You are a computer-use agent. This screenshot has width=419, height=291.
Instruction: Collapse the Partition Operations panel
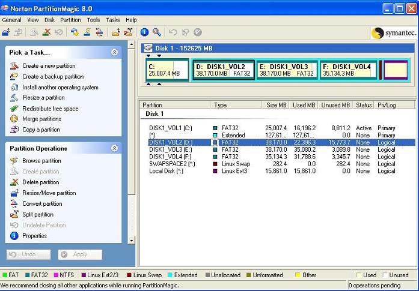[x=114, y=148]
